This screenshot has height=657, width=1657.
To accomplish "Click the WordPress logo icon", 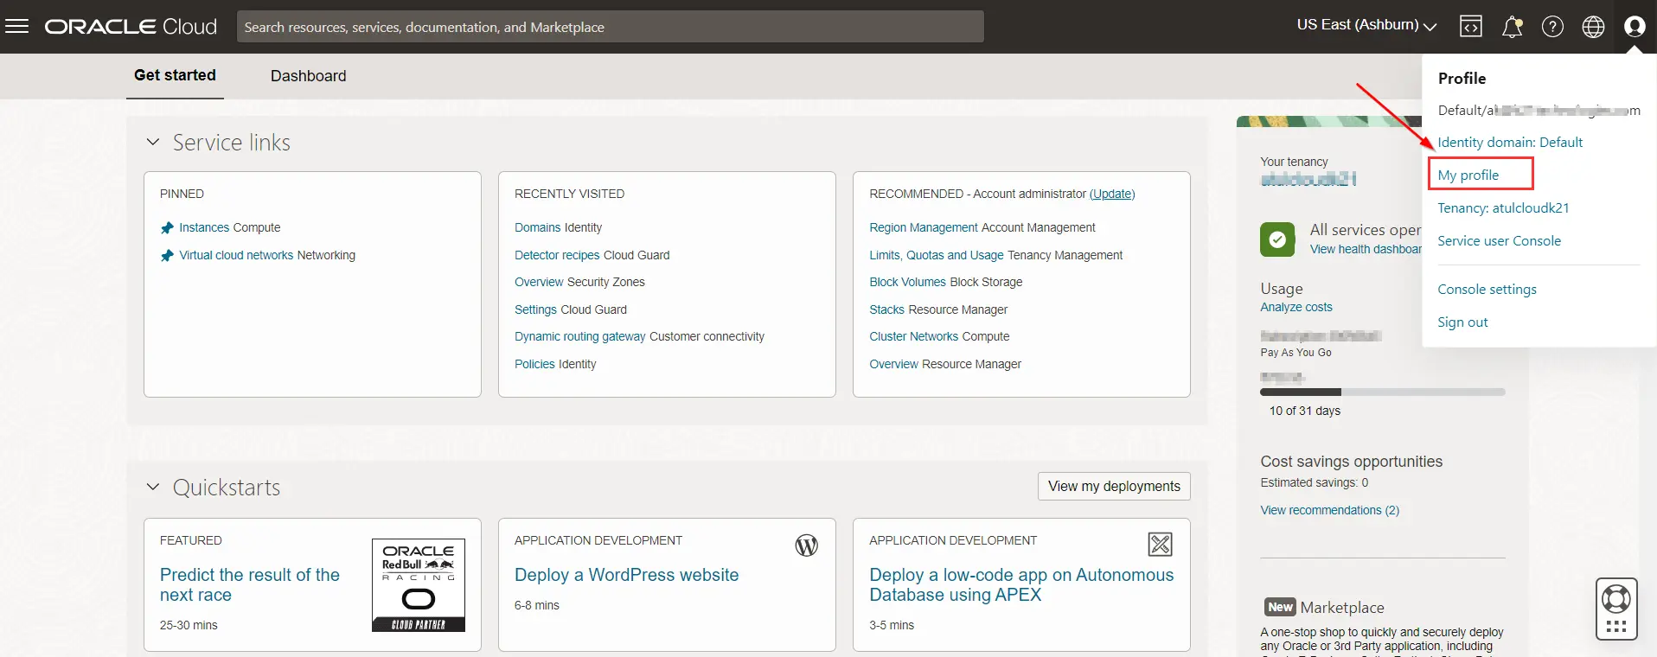I will (806, 545).
